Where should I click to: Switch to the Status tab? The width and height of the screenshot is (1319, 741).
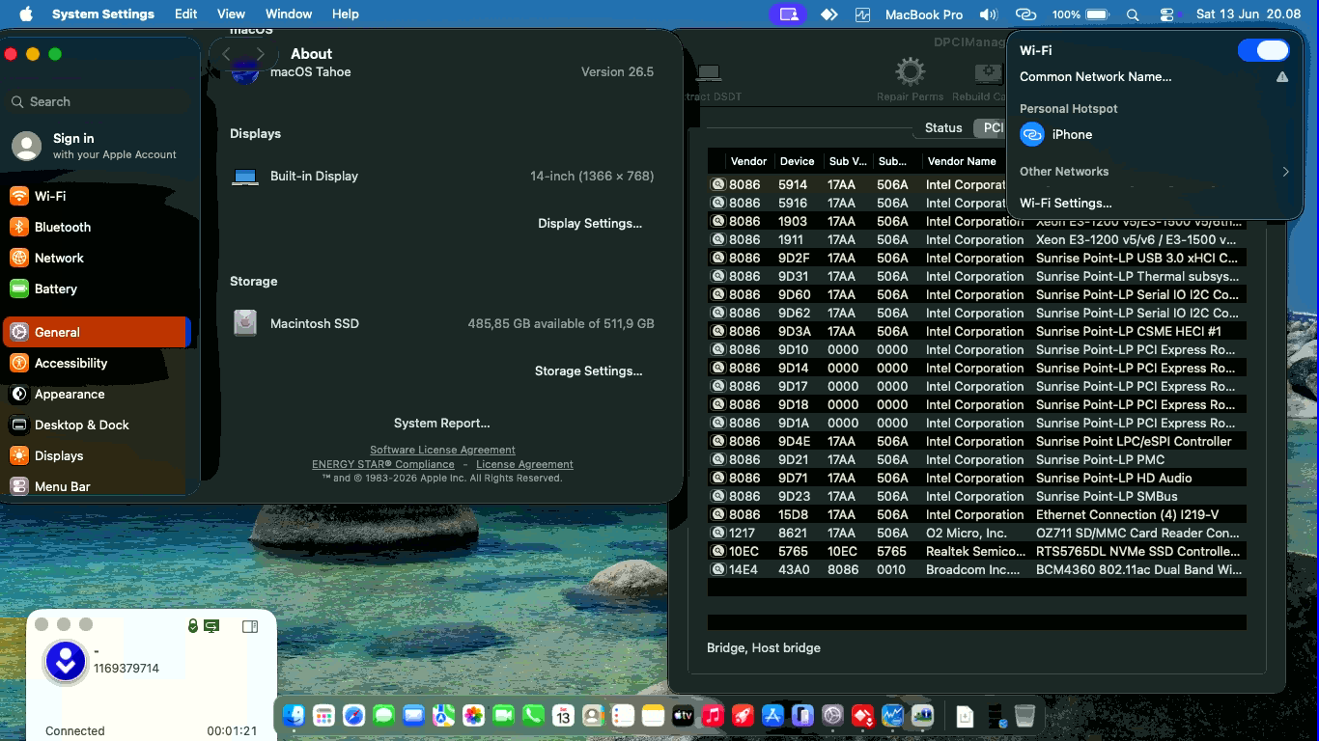943,127
